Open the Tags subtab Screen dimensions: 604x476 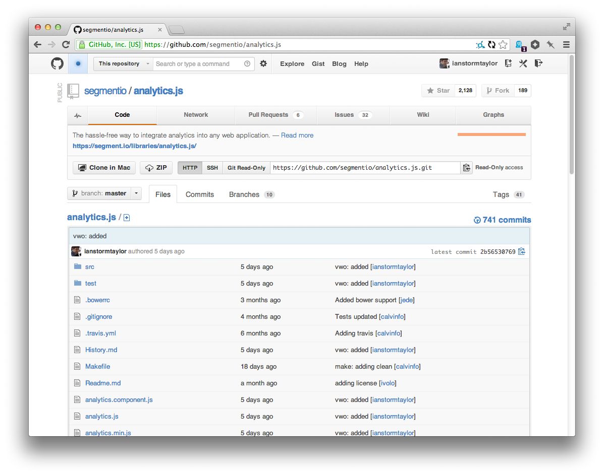509,194
